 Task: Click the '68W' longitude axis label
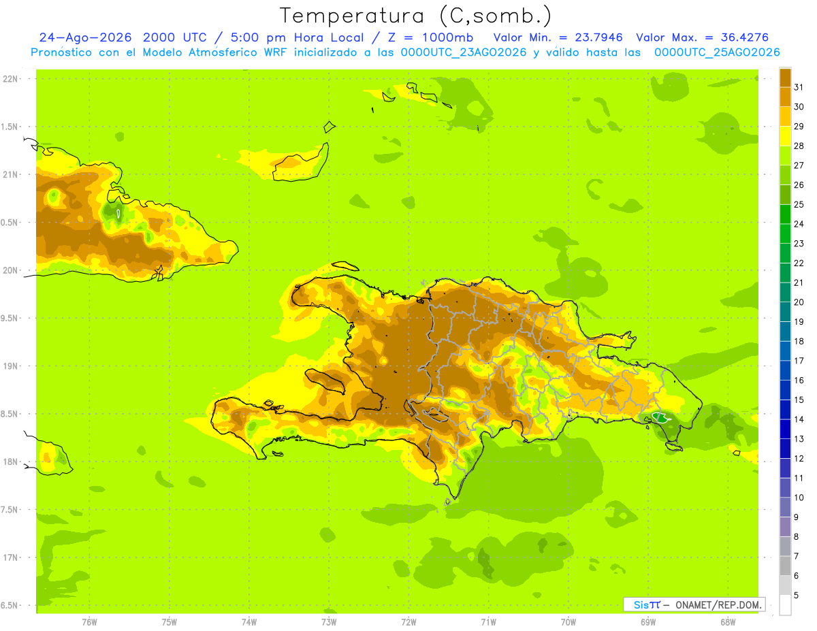pos(728,621)
